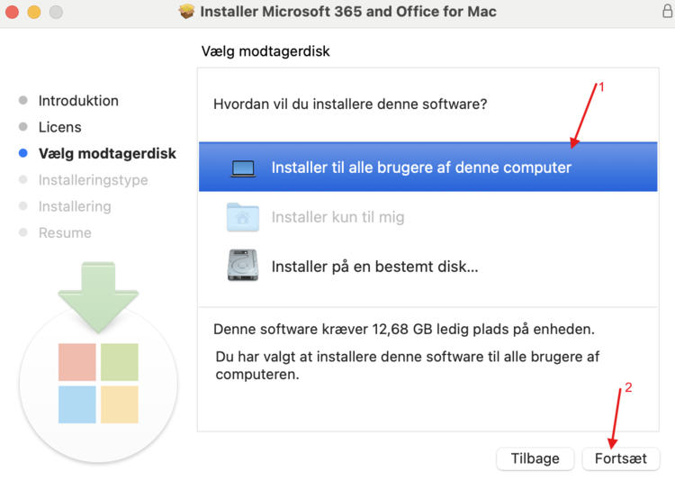Click the red square of the Microsoft logo

(76, 361)
